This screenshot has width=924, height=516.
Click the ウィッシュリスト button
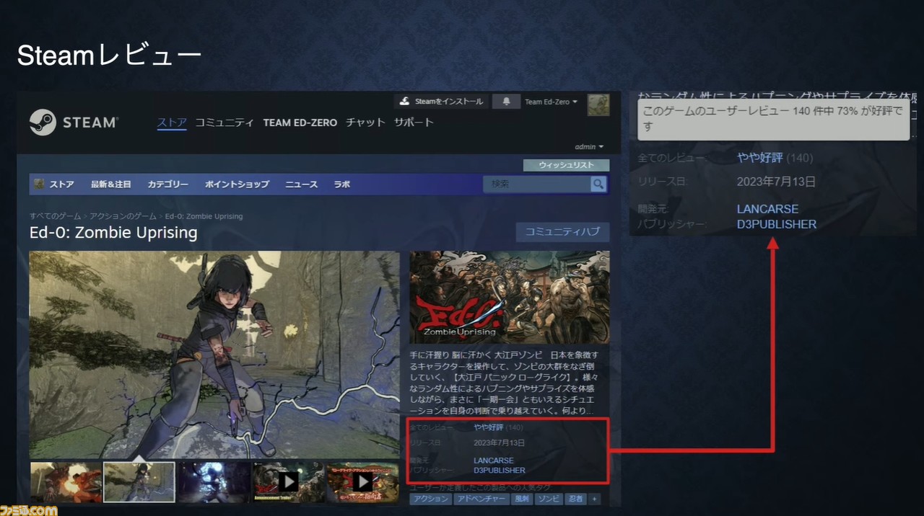(566, 165)
